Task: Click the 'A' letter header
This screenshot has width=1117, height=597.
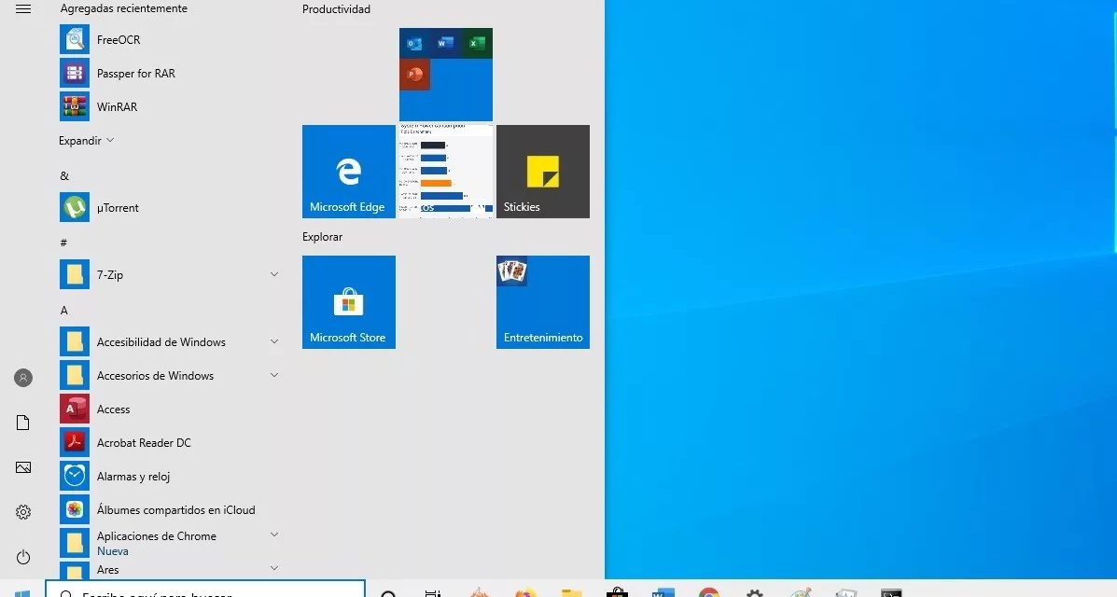Action: click(64, 310)
